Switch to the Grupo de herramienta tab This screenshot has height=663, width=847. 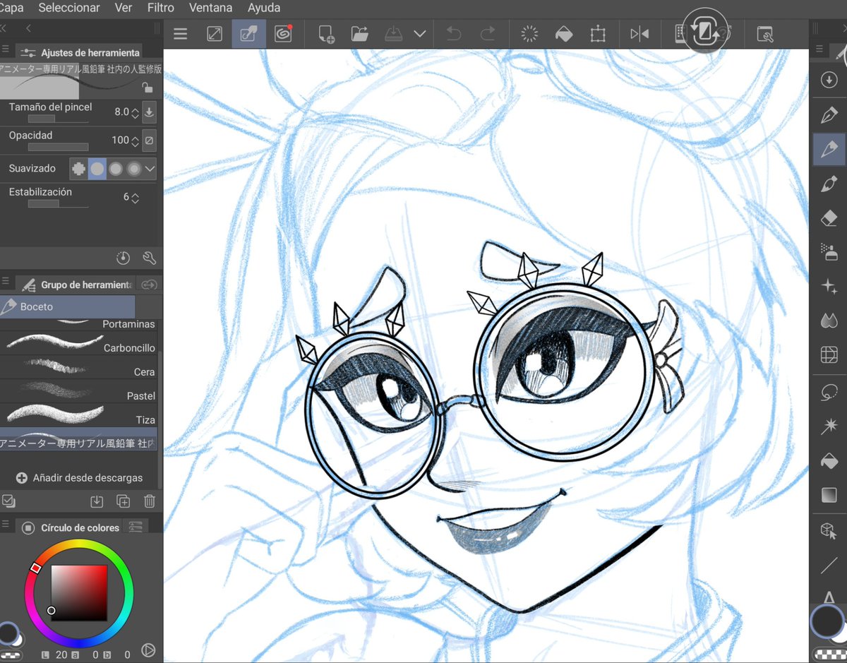pos(76,285)
